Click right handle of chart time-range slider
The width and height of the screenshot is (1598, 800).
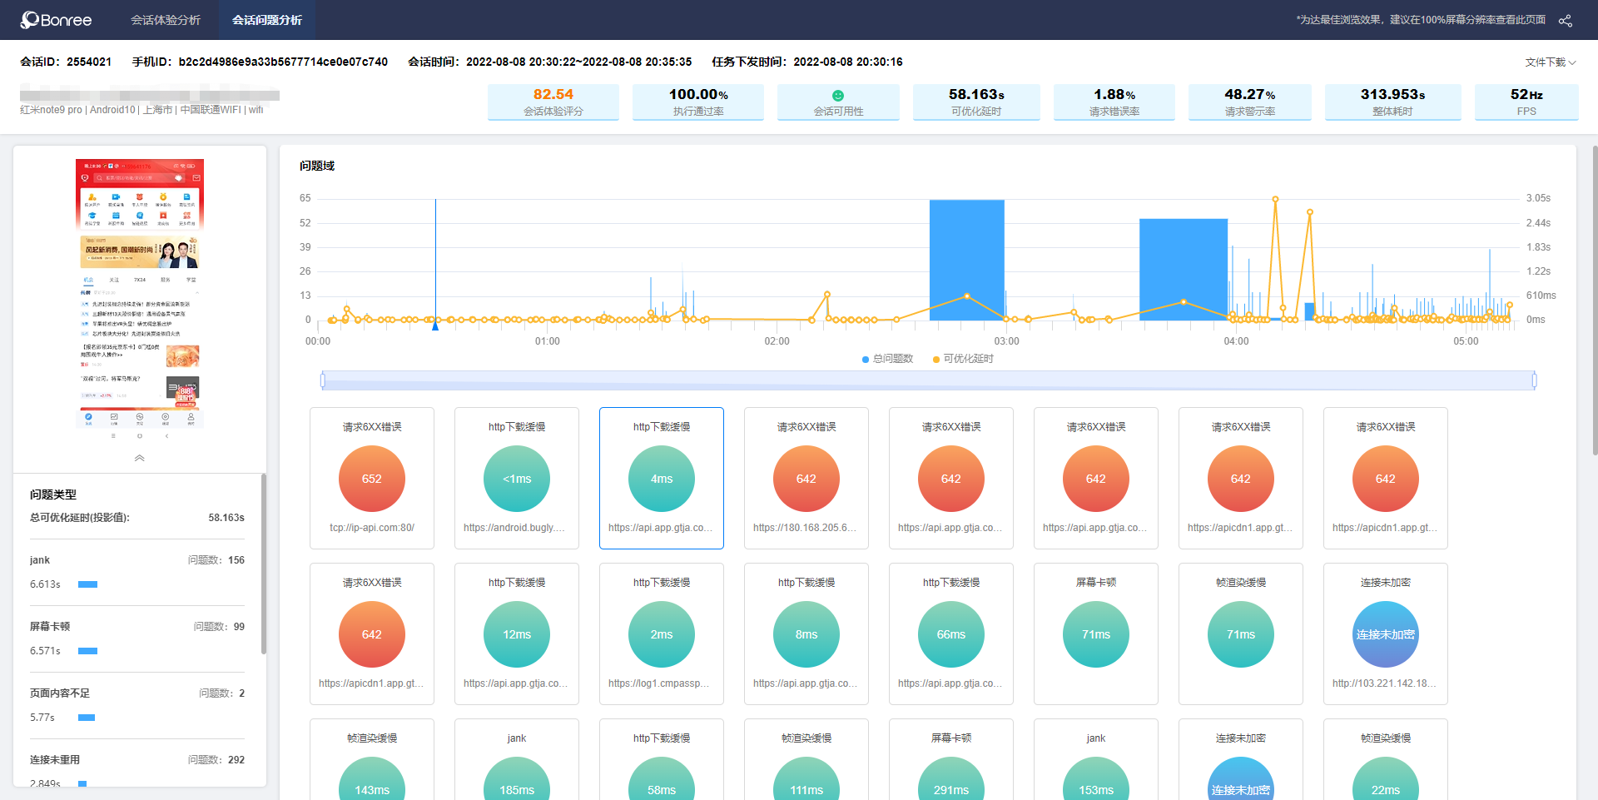[x=1534, y=380]
